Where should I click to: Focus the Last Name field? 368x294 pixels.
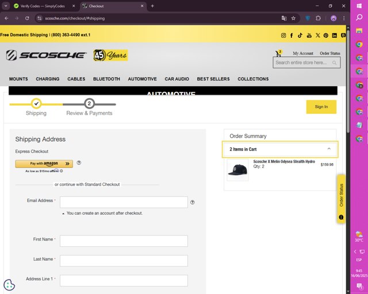[124, 261]
